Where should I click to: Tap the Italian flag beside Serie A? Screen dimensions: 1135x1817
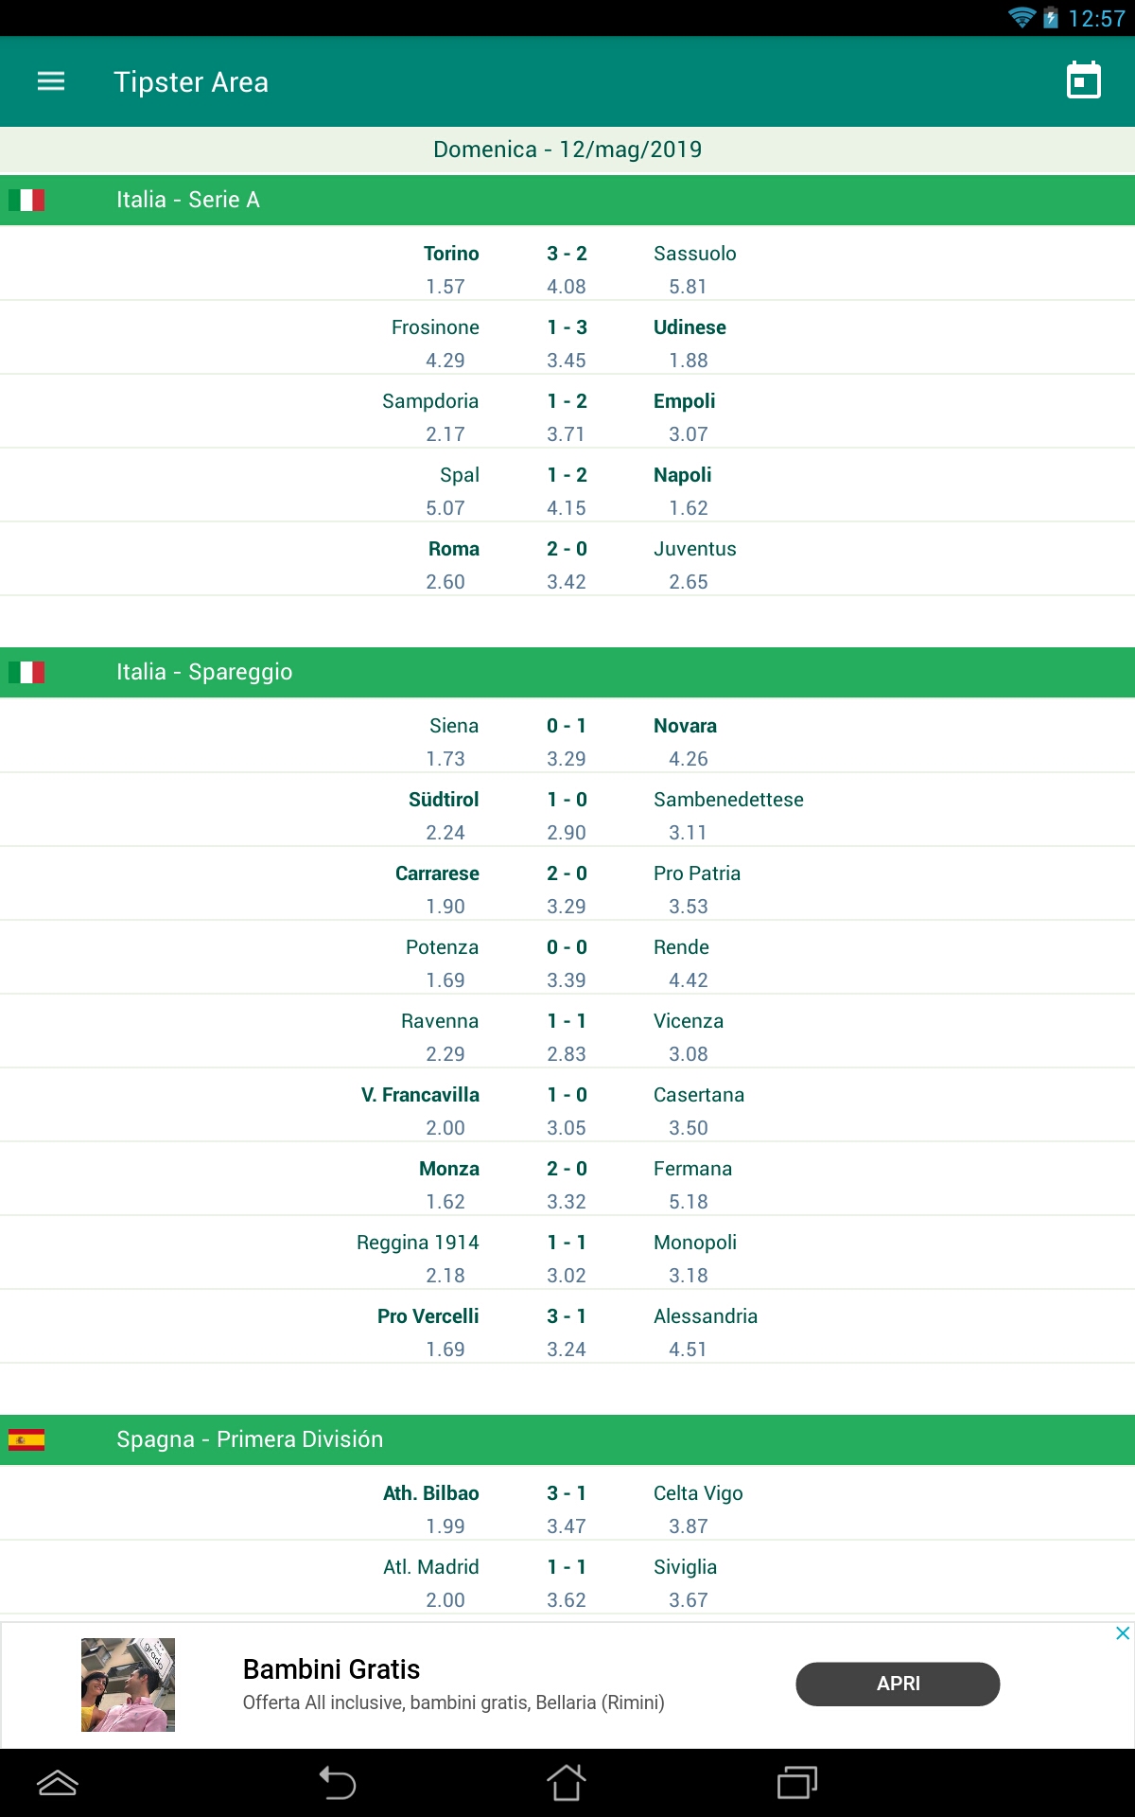tap(26, 200)
